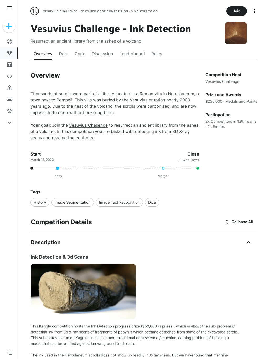Screen dimensions: 269x359
Task: Open the Vesuvius Challenge link in goal text
Action: (88, 125)
